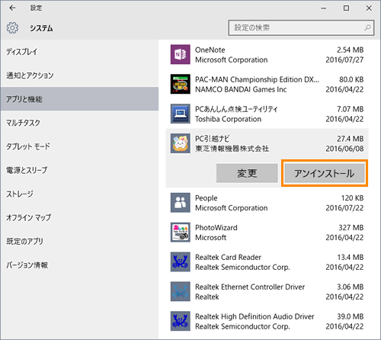This screenshot has width=381, height=340.
Task: Click the システム page heading
Action: coord(41,28)
